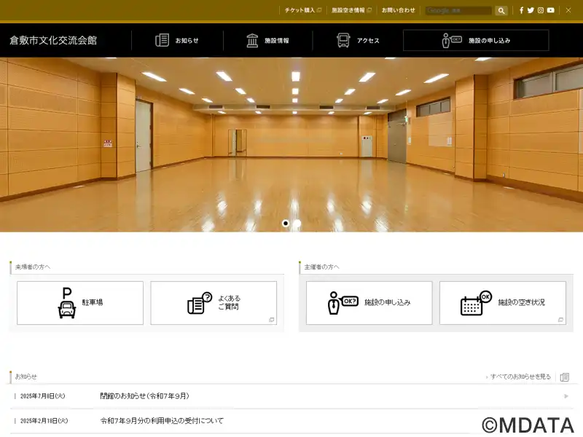Open チケット購入 link in top bar
The height and width of the screenshot is (437, 583).
pos(302,10)
